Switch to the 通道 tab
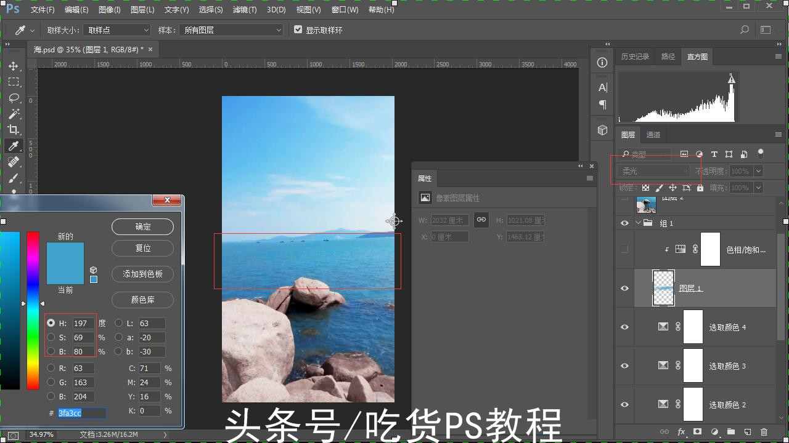Viewport: 789px width, 443px height. point(653,135)
